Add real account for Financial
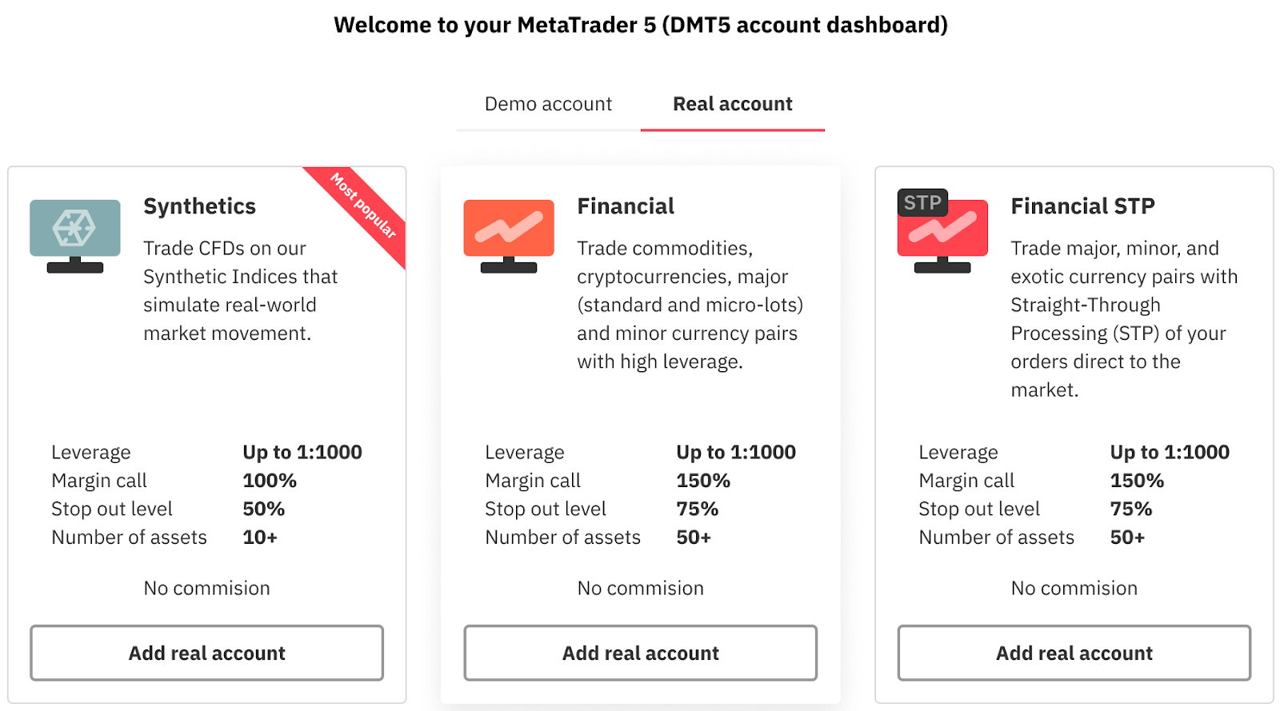 (x=640, y=653)
